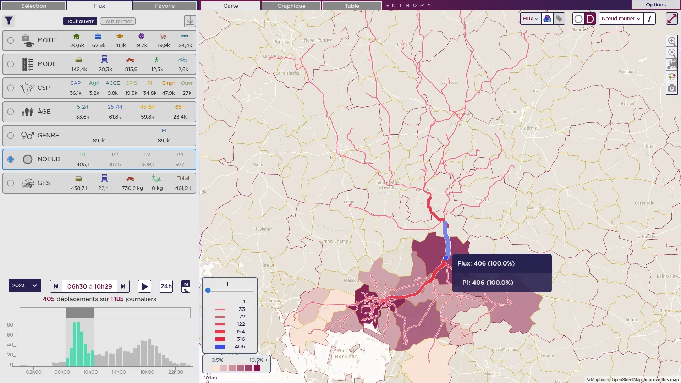This screenshot has height=383, width=681.
Task: Select the pedestrian icon in MODE row
Action: [156, 60]
